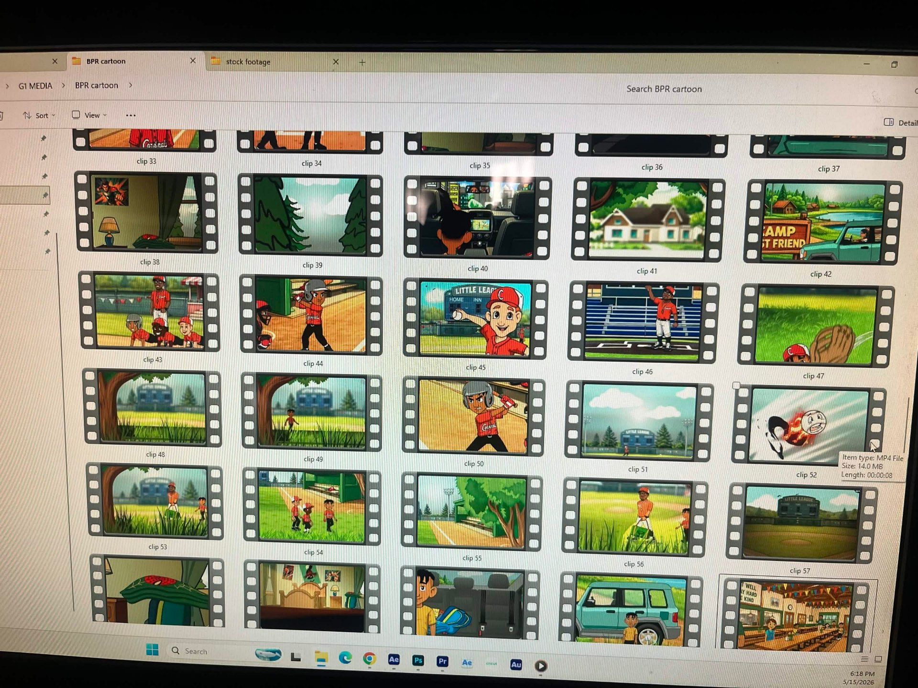Open Task View in taskbar
918x688 pixels.
tap(296, 657)
